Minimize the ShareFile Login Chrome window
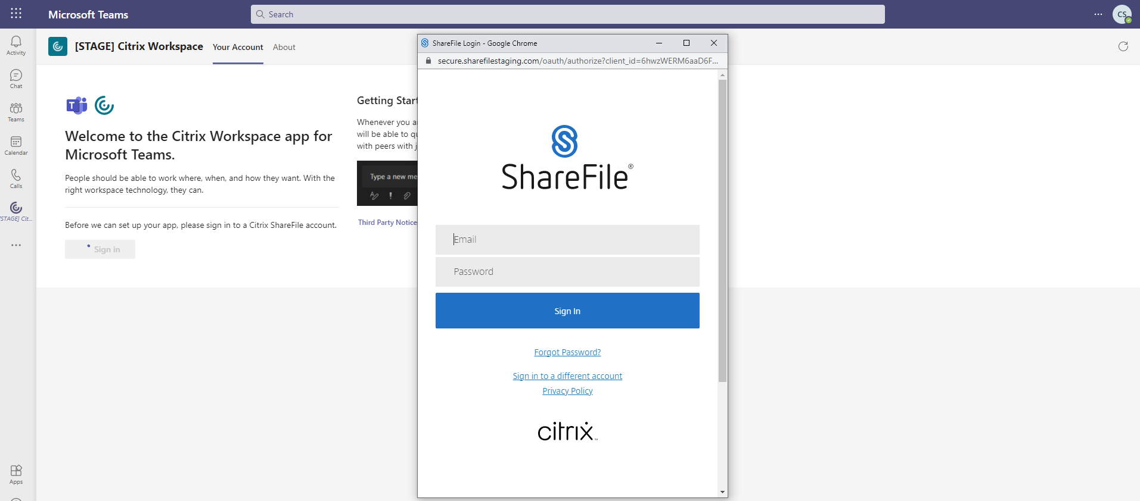The image size is (1140, 501). click(x=659, y=43)
